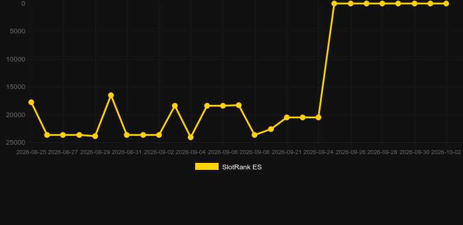The height and width of the screenshot is (225, 463).
Task: Select the data point above 2026-09-08
Action: (x=254, y=135)
